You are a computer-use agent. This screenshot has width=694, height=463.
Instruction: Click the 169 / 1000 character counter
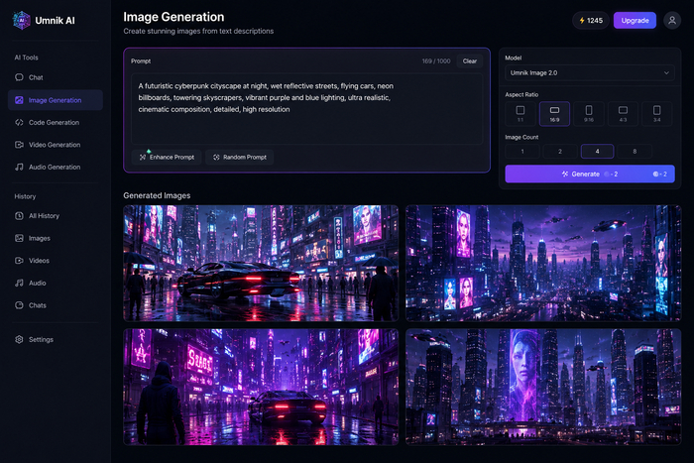tap(436, 61)
